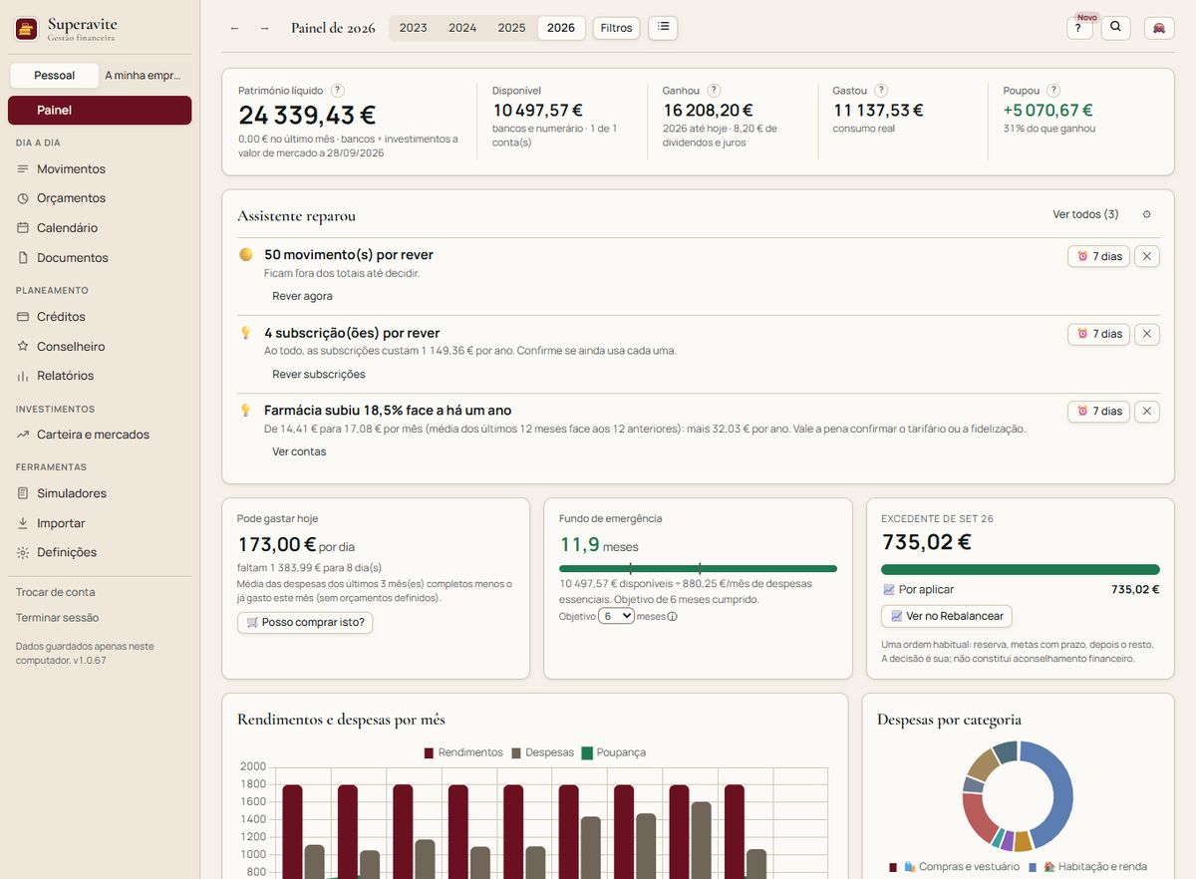The height and width of the screenshot is (879, 1196).
Task: Click the Posso comprar isto? button
Action: coord(305,622)
